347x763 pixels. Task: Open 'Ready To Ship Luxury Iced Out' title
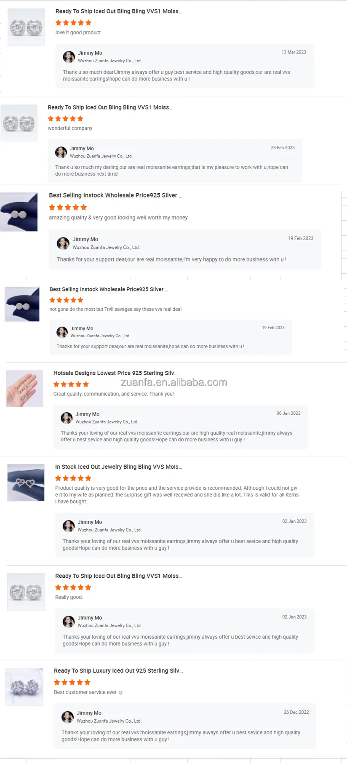118,671
